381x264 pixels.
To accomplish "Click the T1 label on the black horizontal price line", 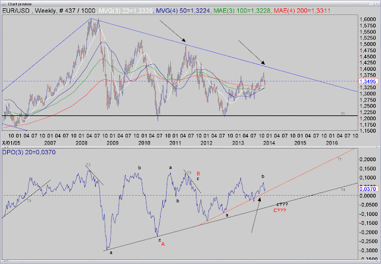I will click(343, 114).
